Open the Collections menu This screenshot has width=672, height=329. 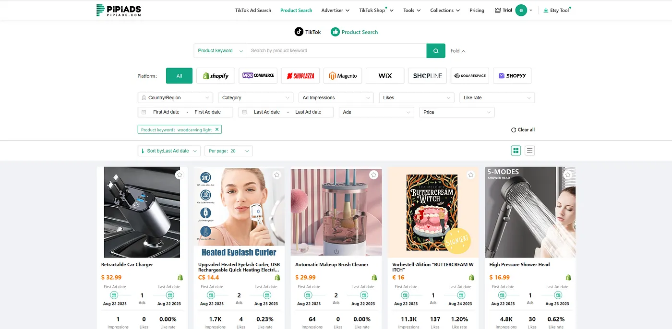pos(445,10)
